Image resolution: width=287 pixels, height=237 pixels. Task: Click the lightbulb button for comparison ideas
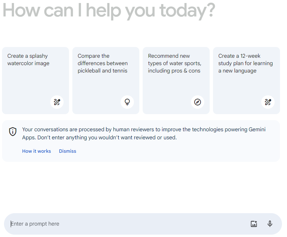[x=127, y=102]
